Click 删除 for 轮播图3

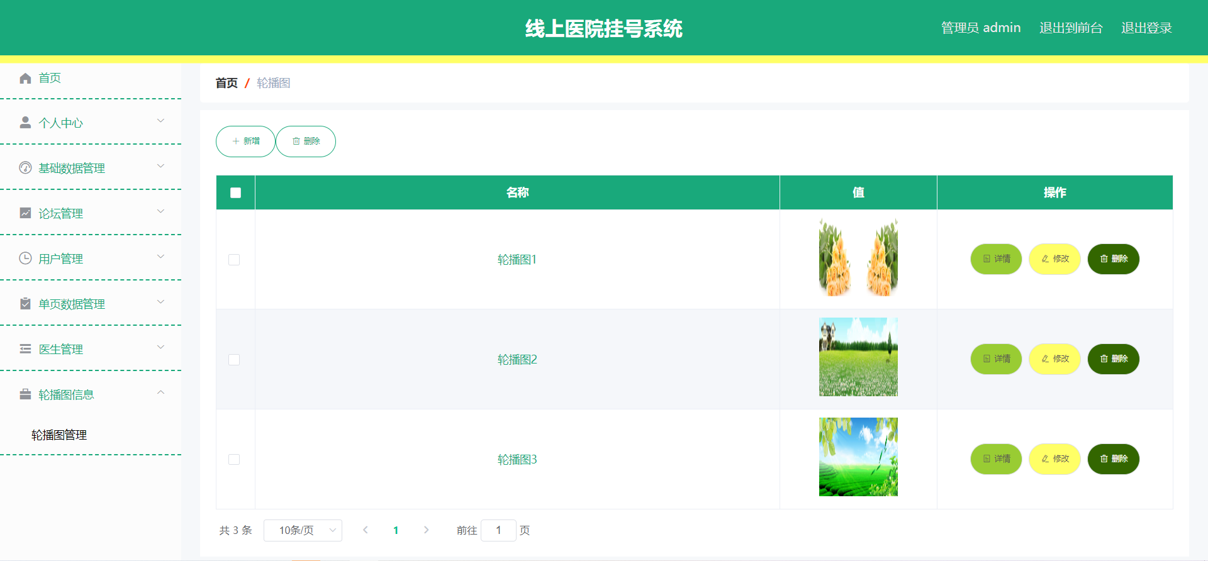[1114, 459]
